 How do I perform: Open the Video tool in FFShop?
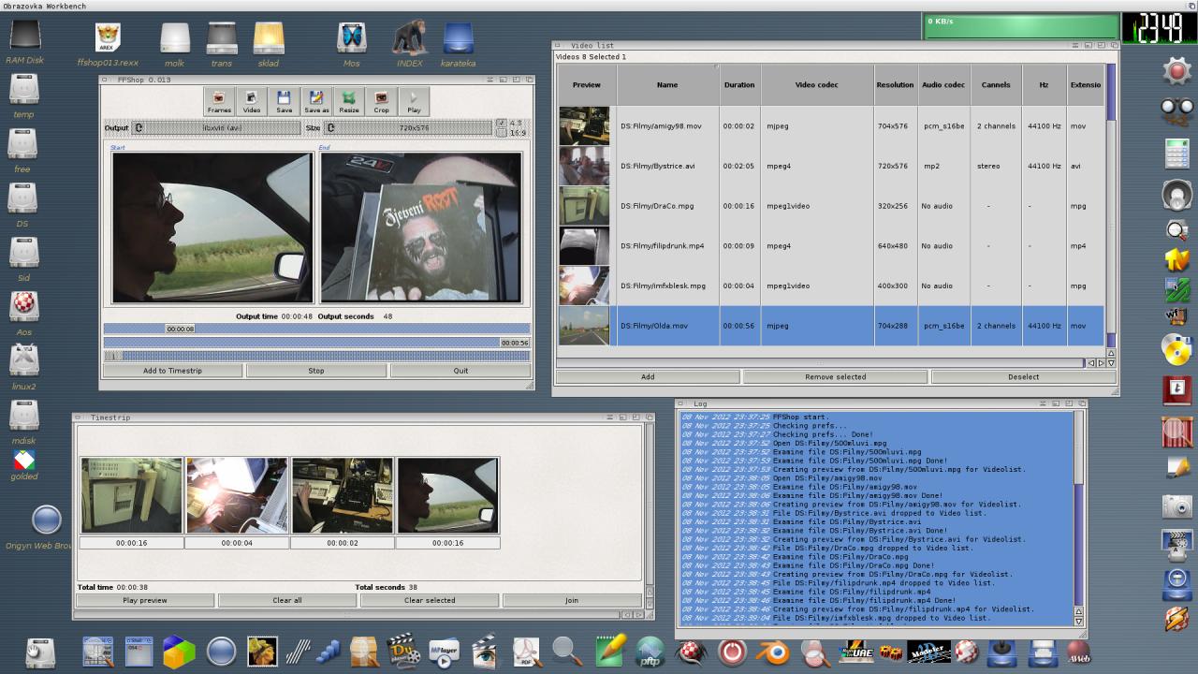252,101
